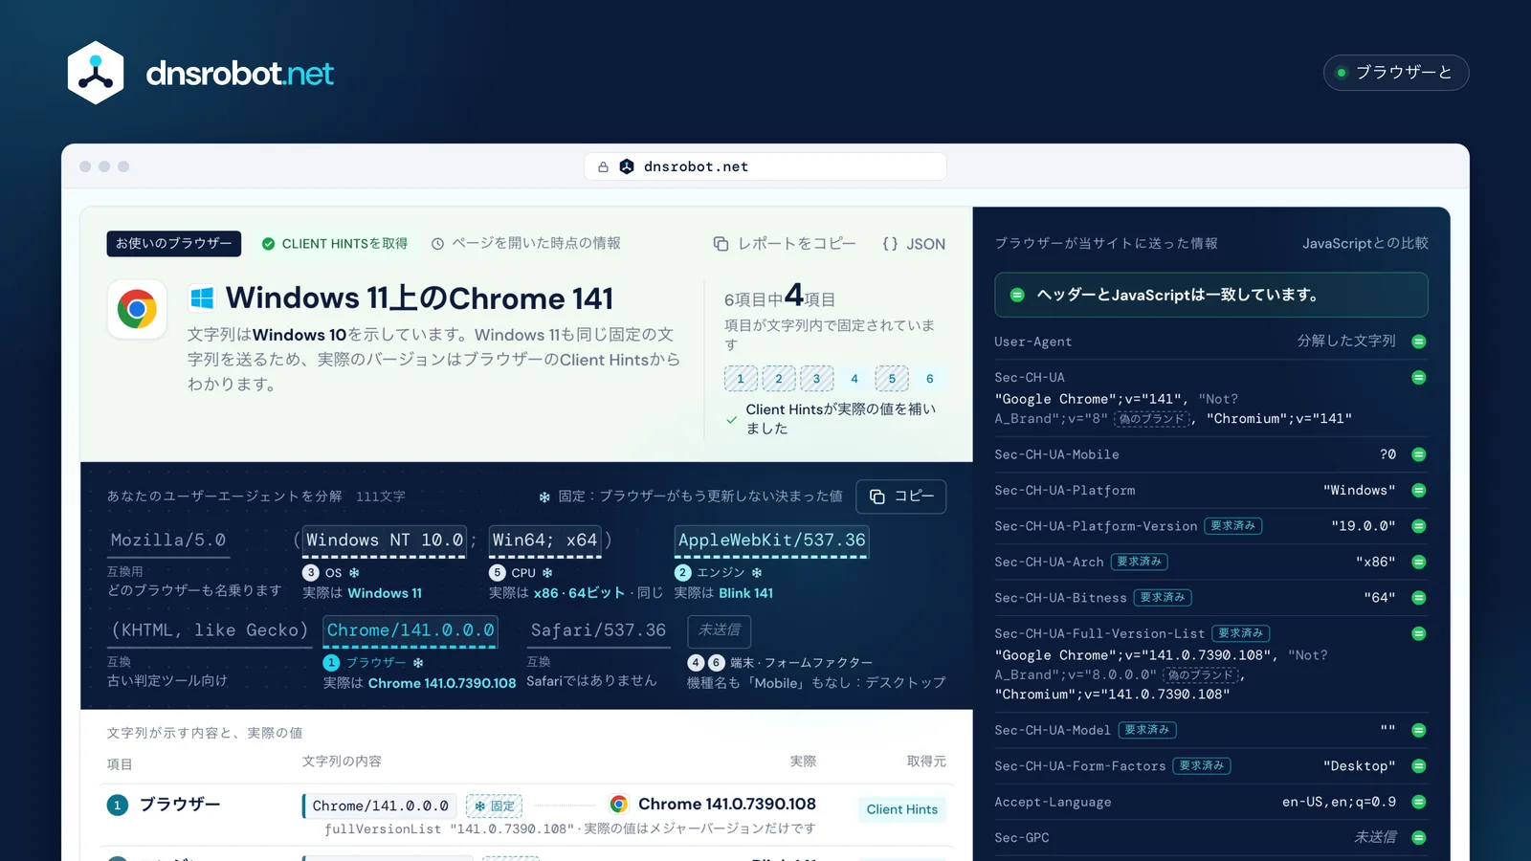1531x861 pixels.
Task: Select item chip number 6
Action: pyautogui.click(x=929, y=379)
